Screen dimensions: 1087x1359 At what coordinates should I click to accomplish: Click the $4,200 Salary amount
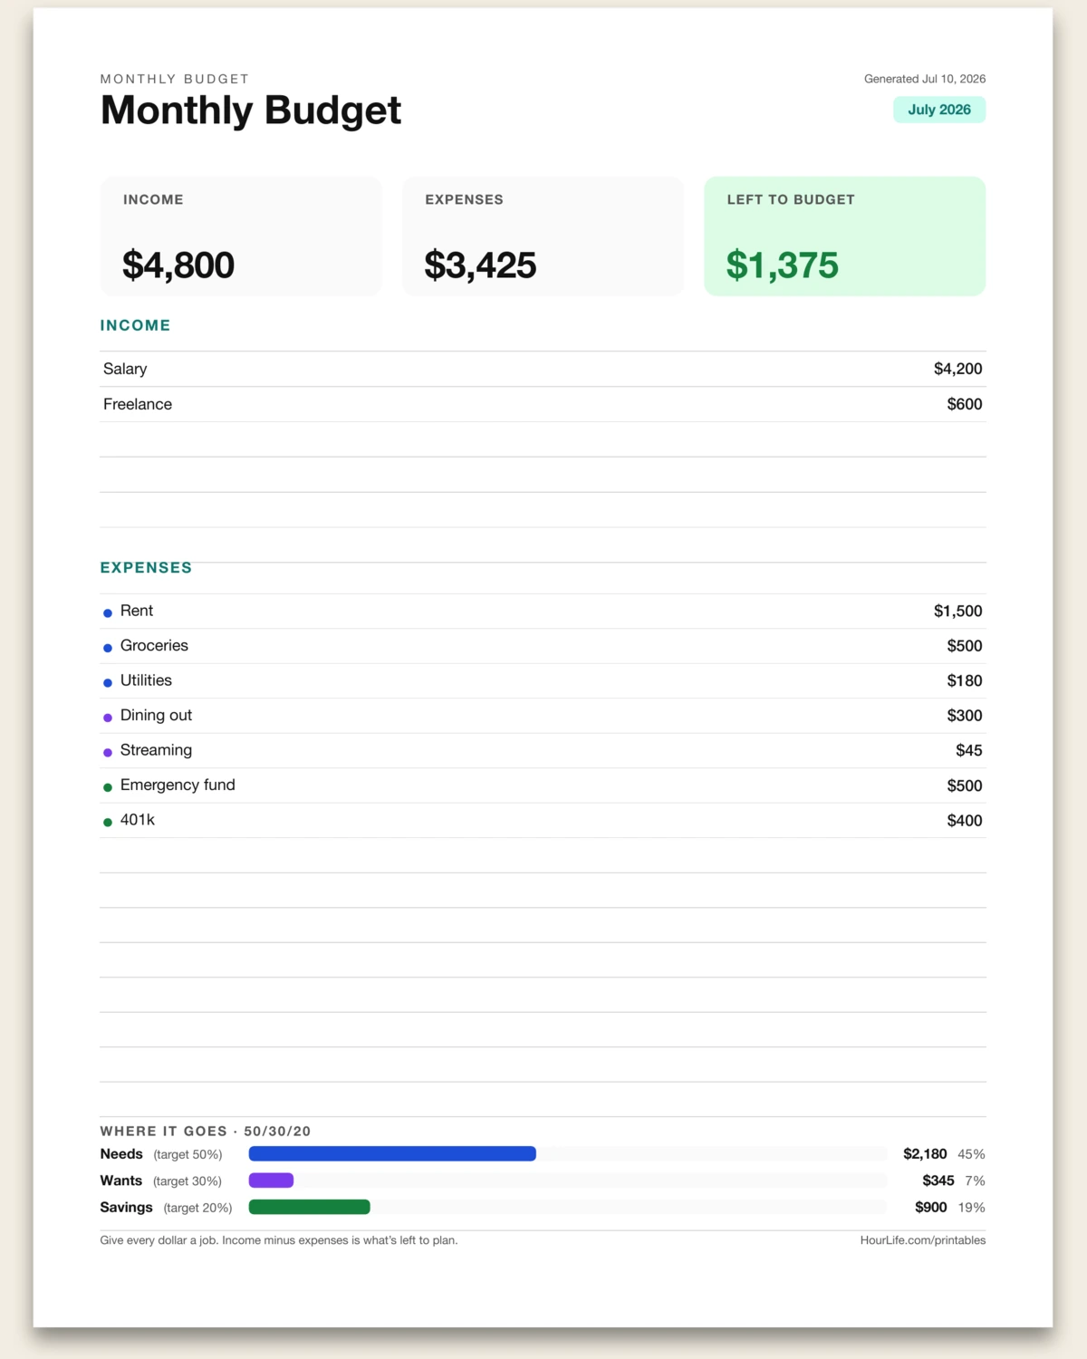tap(957, 369)
